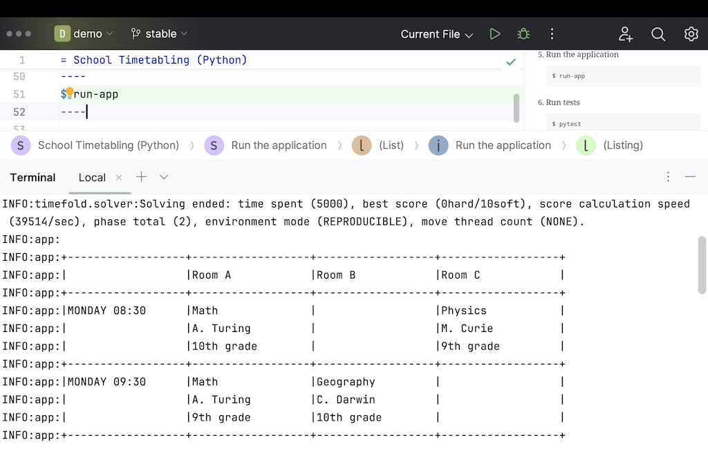Open the terminal tab list chevron

coord(164,177)
